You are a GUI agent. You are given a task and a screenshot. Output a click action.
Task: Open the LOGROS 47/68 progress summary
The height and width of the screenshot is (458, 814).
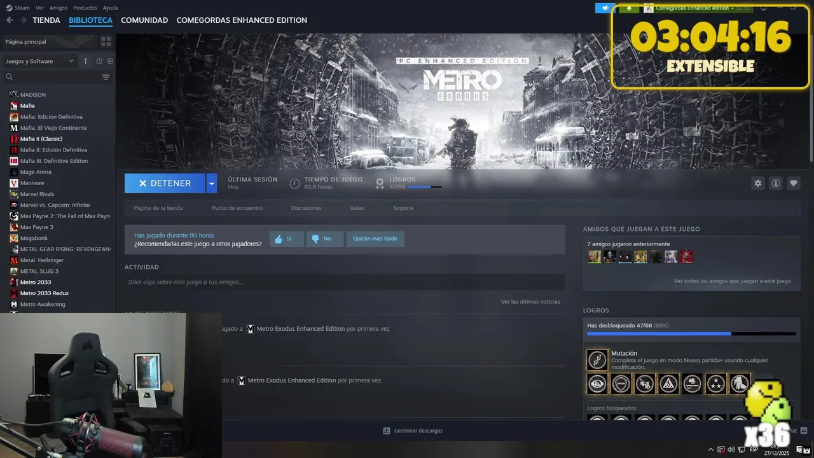(x=408, y=183)
